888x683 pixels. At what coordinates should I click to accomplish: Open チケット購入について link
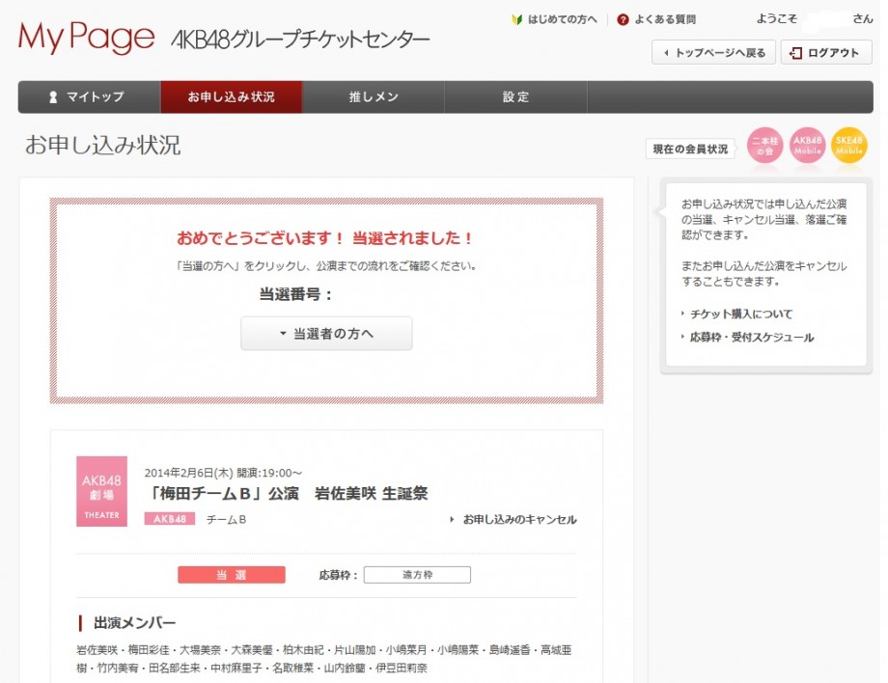[740, 314]
